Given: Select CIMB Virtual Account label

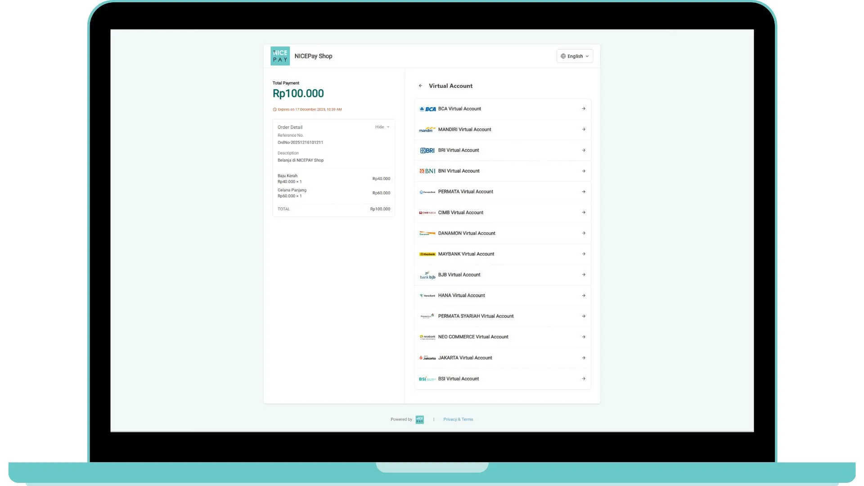Looking at the screenshot, I should tap(460, 212).
